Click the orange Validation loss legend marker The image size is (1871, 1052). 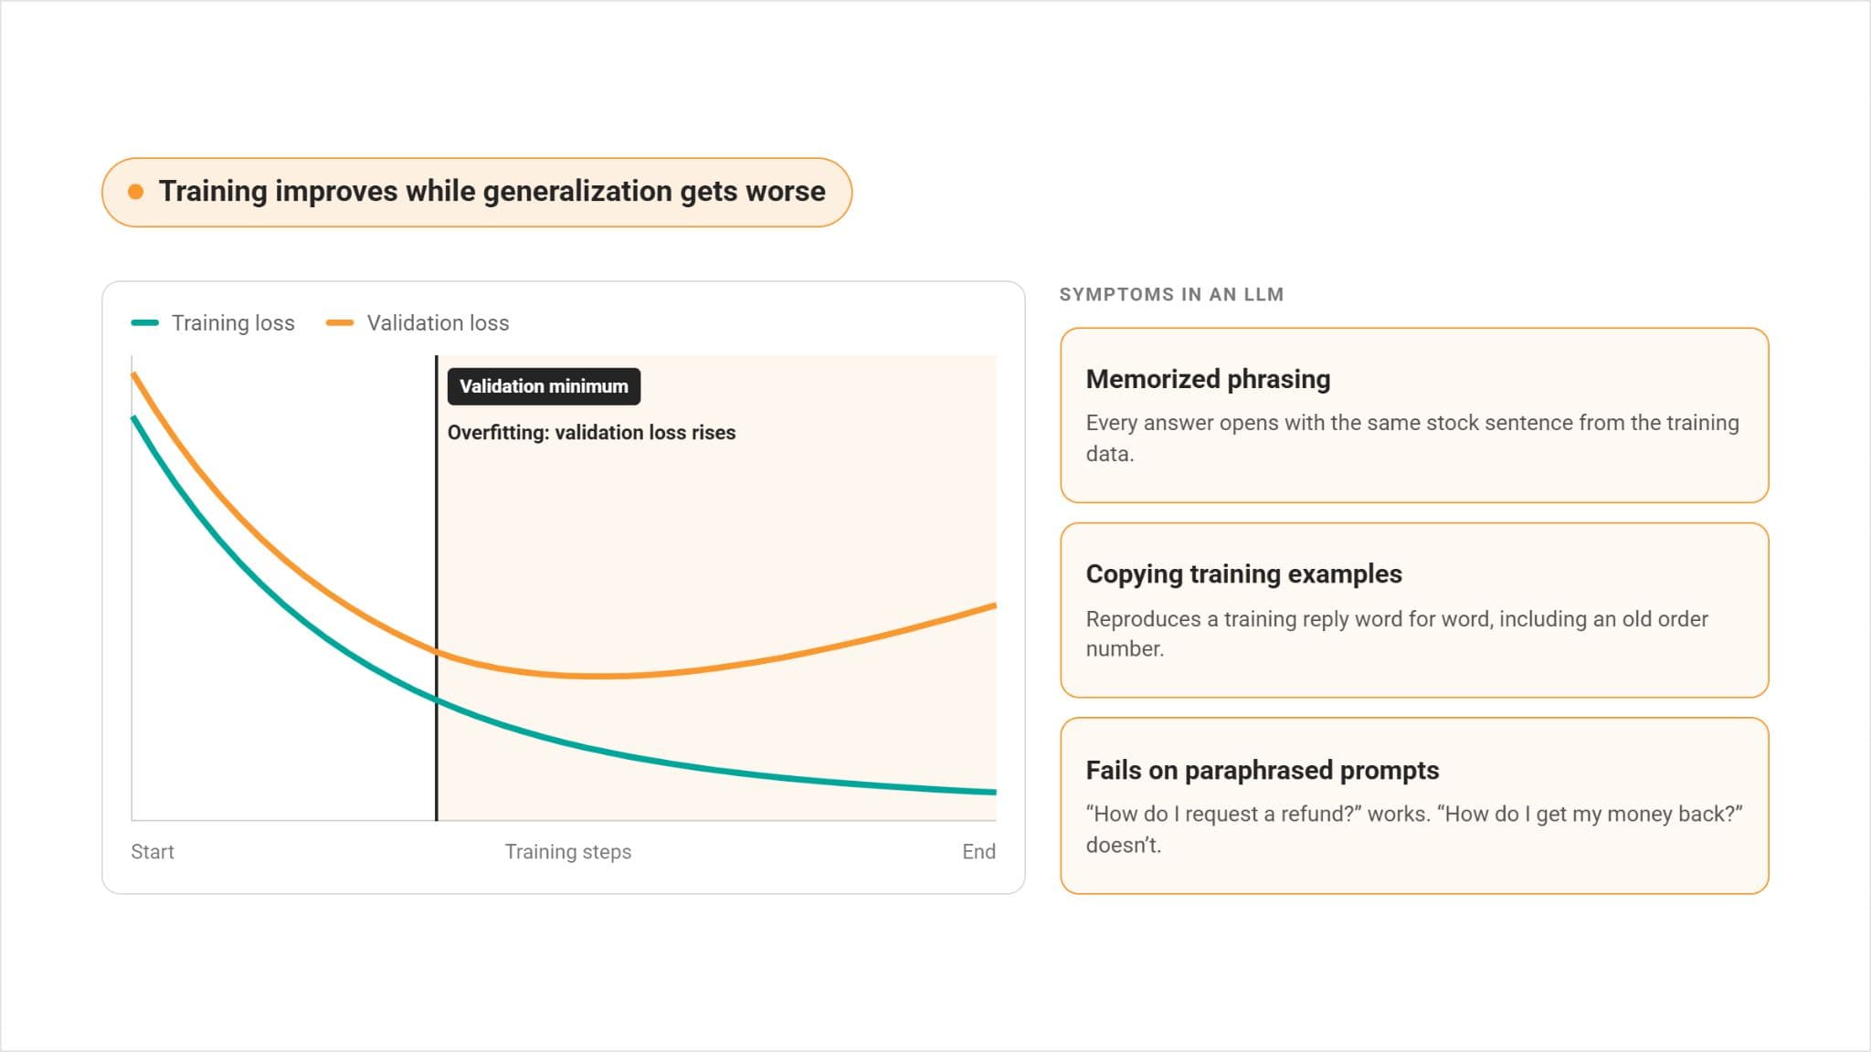340,322
